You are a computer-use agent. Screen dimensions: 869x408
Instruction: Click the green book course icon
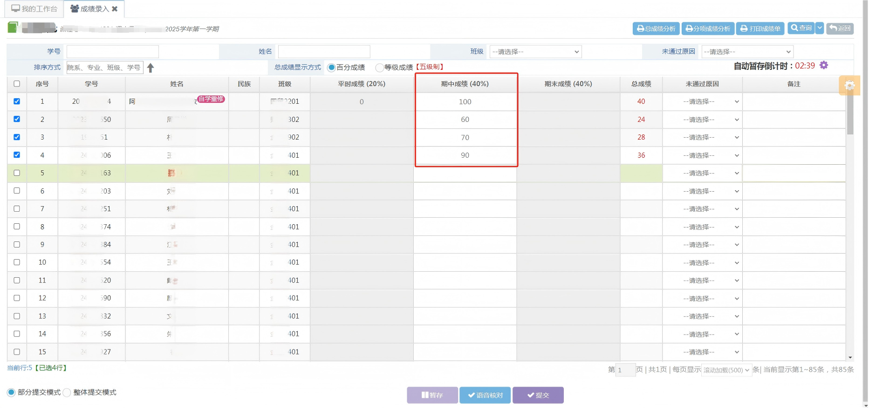point(13,27)
